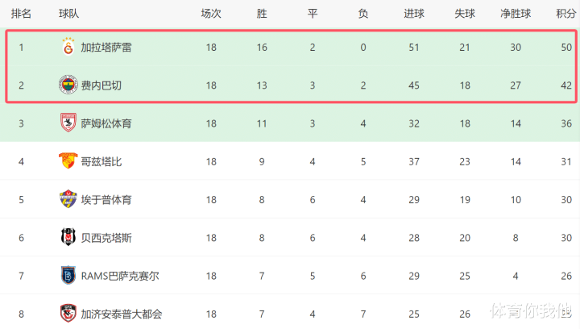580x329 pixels.
Task: Click the RAMS巴萨克赛尔 shield logo
Action: [68, 275]
